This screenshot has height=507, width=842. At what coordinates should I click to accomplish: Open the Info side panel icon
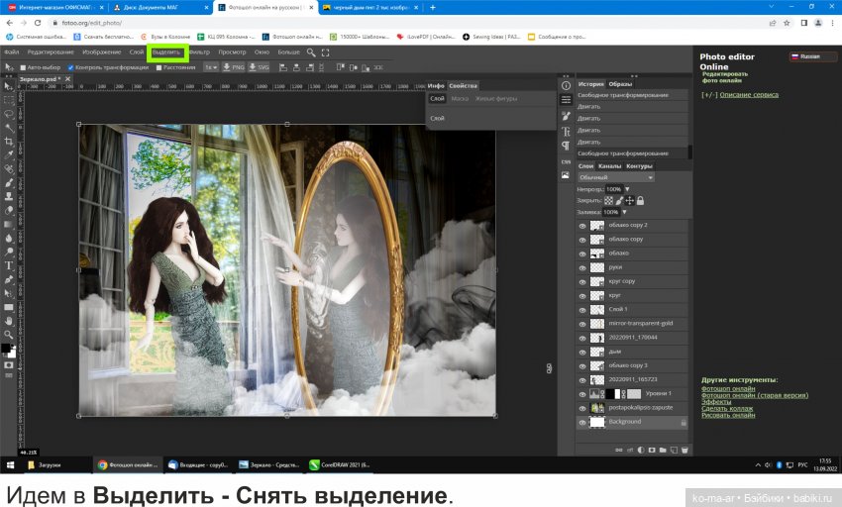(566, 85)
